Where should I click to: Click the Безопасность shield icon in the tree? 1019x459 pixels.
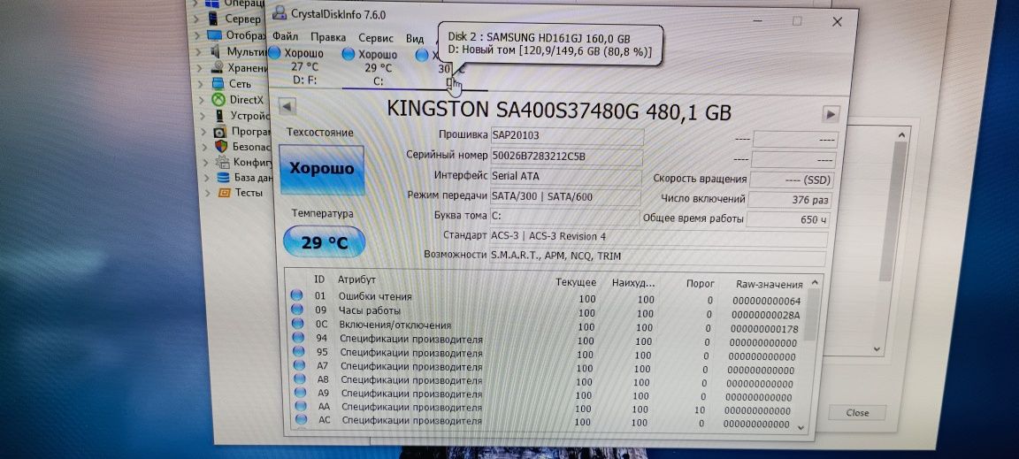click(221, 146)
